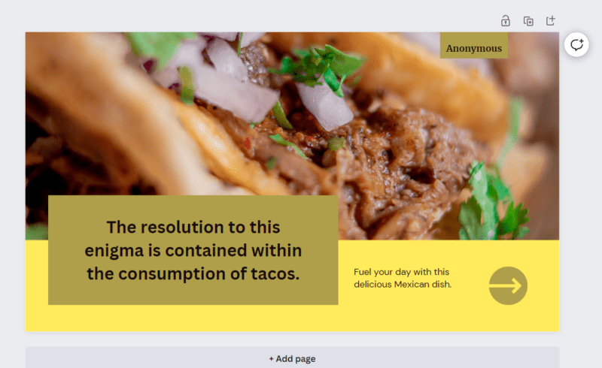Viewport: 602px width, 368px height.
Task: Click the 'delicious Mexican dish.' text line
Action: coord(403,285)
